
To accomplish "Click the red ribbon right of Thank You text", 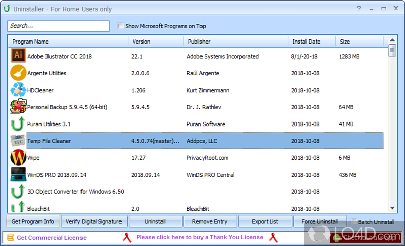I will coord(273,237).
